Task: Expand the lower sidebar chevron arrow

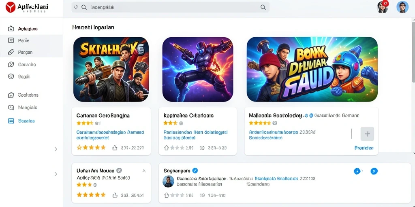Action: click(x=56, y=174)
